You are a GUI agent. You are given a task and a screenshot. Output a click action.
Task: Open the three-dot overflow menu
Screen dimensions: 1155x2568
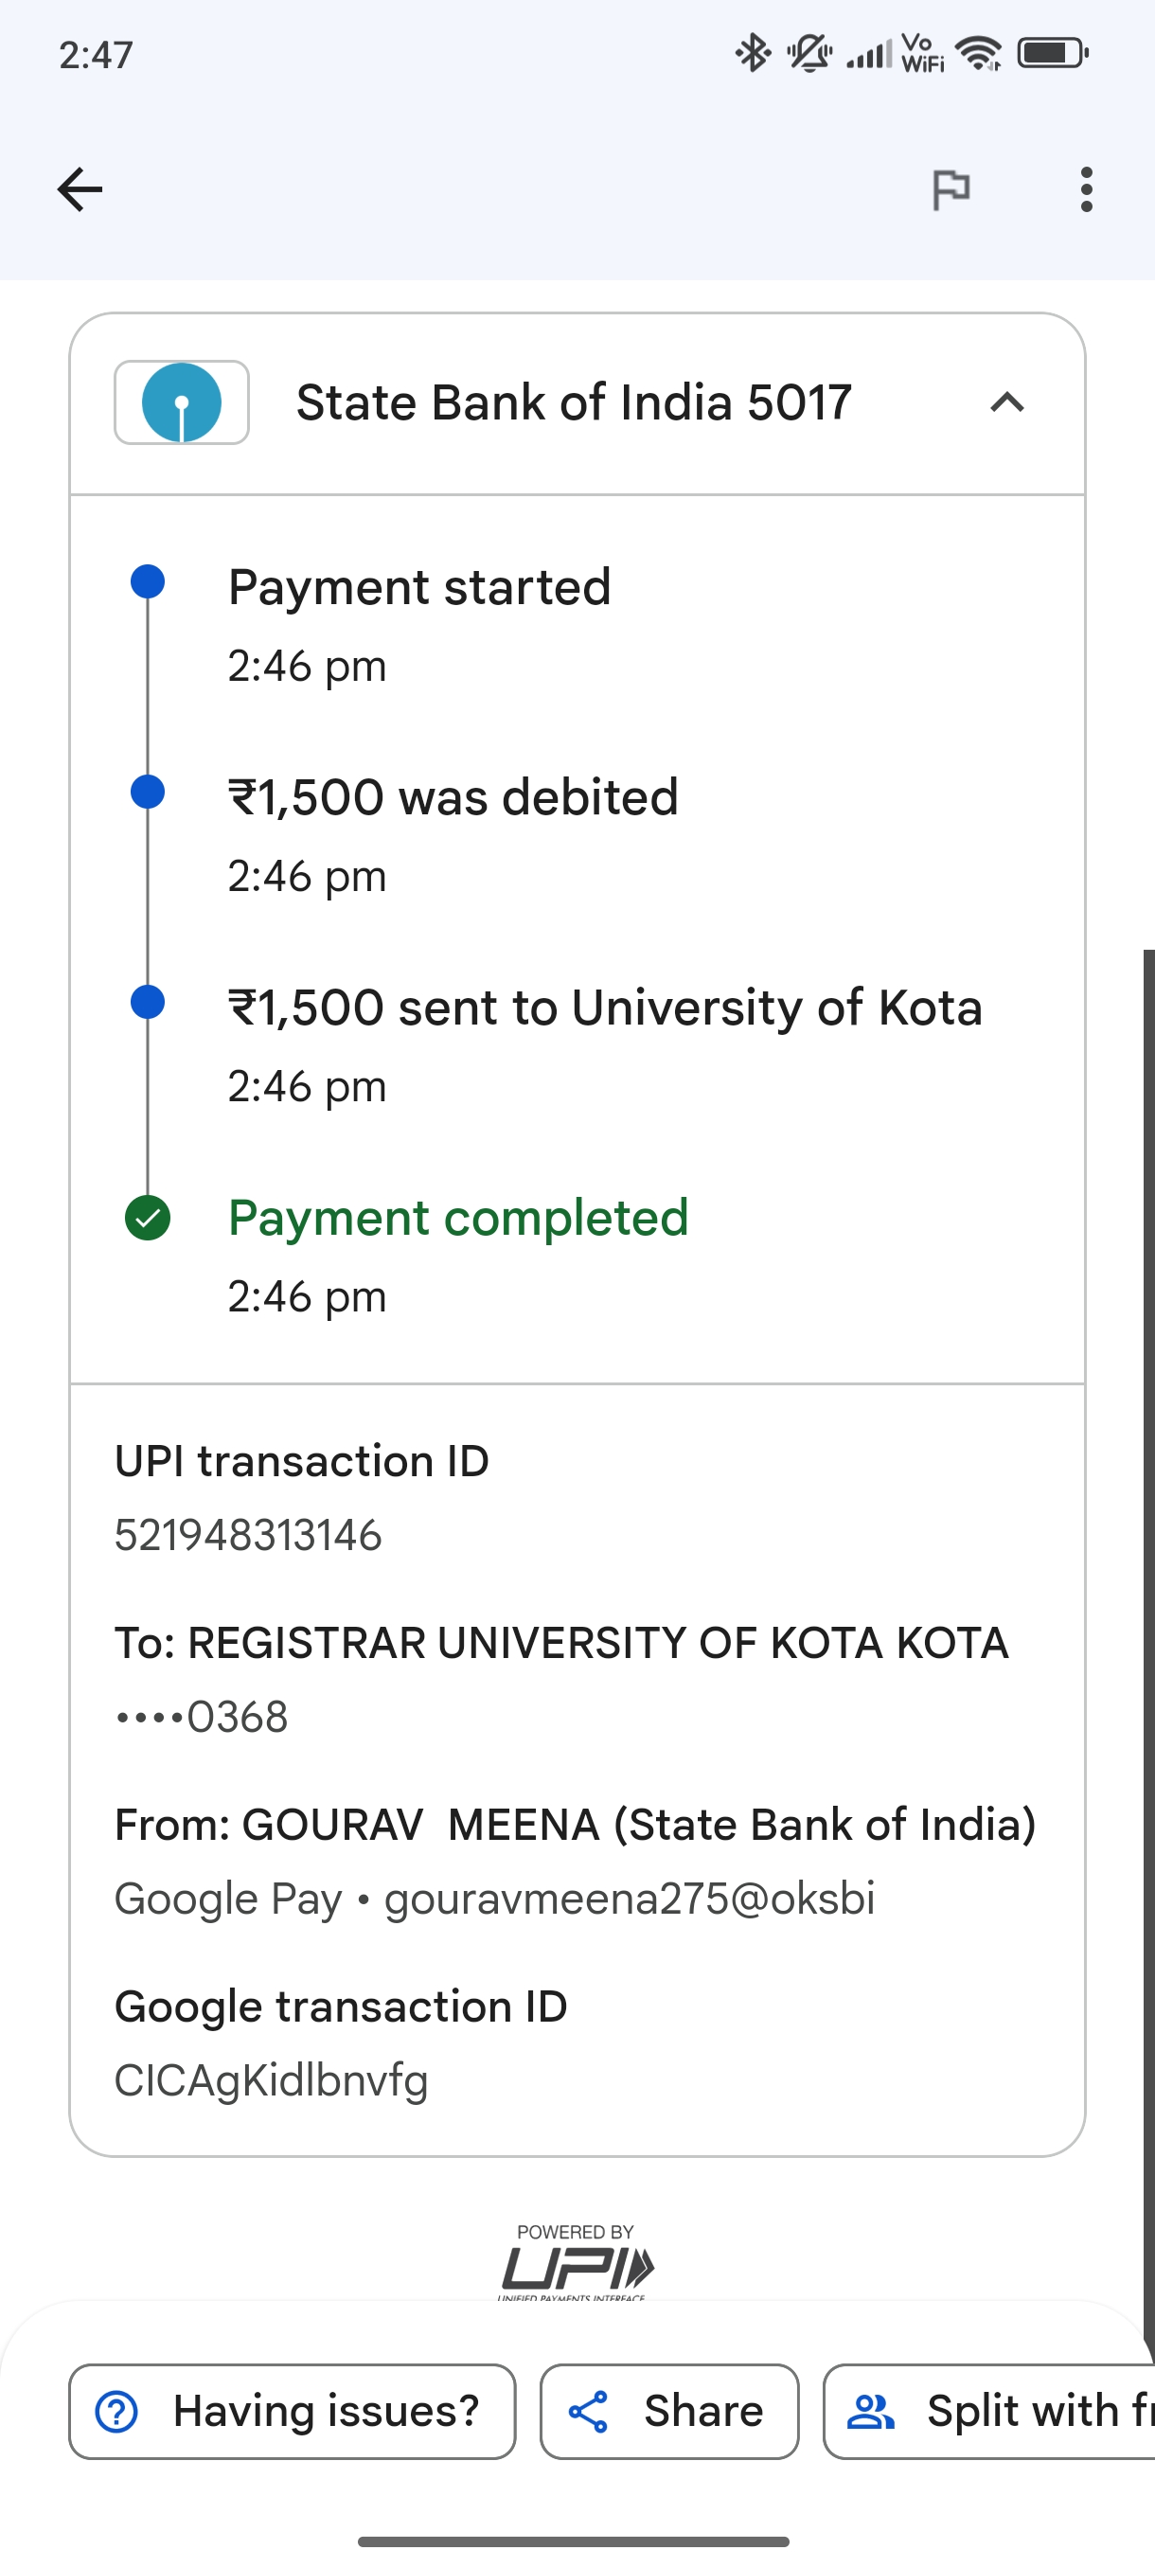[1086, 189]
